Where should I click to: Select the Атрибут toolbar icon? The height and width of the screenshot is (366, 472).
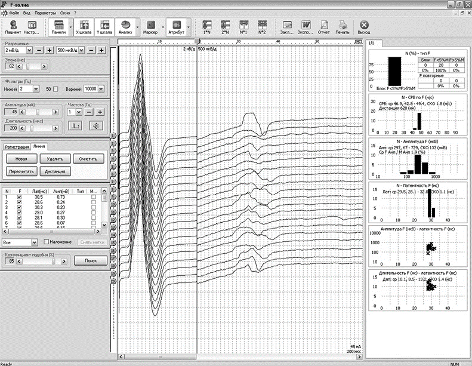[177, 27]
